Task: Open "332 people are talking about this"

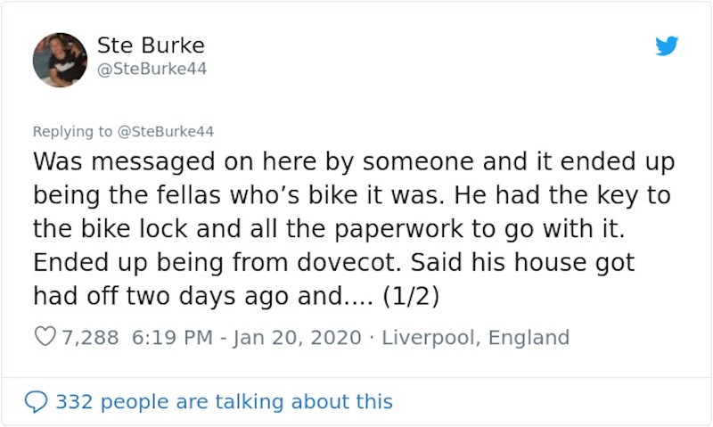Action: tap(224, 402)
